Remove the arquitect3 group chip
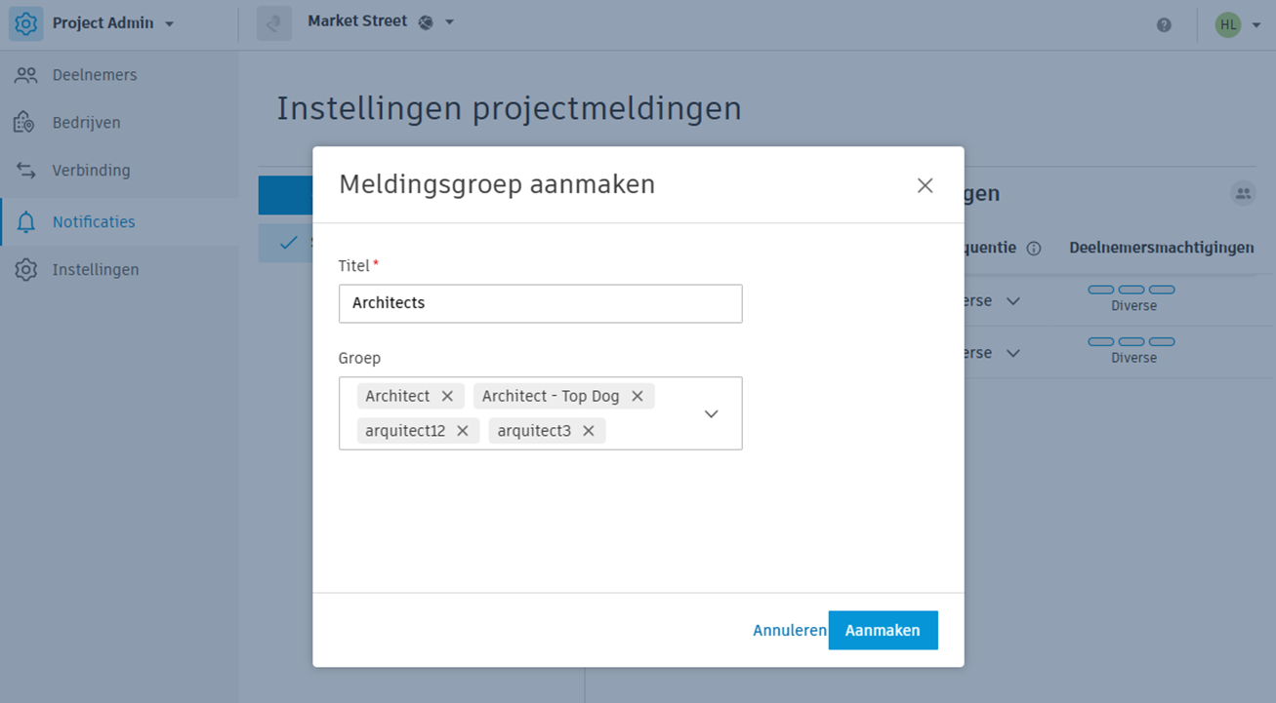 pyautogui.click(x=587, y=430)
